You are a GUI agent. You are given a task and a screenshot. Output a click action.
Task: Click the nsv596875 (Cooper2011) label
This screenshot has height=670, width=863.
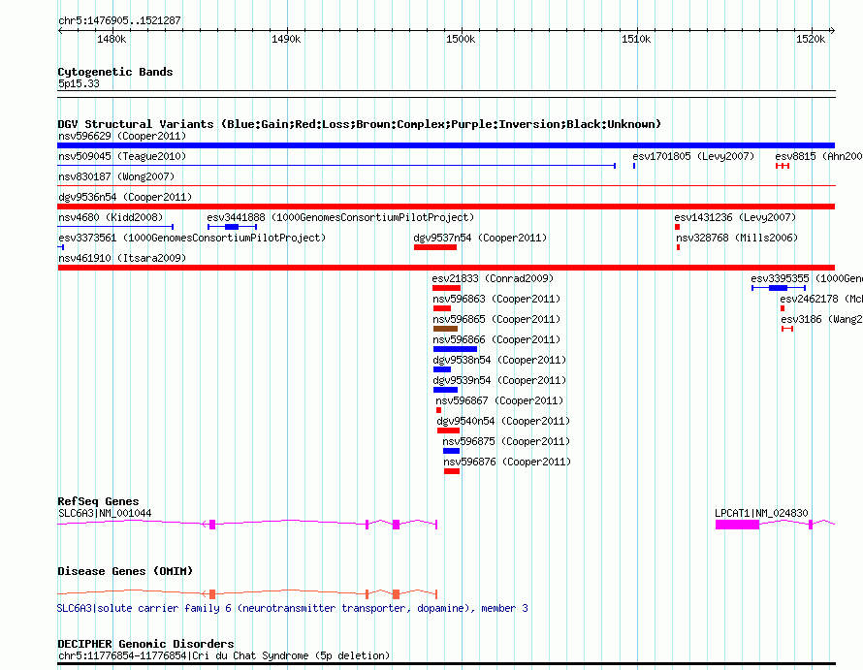coord(506,441)
